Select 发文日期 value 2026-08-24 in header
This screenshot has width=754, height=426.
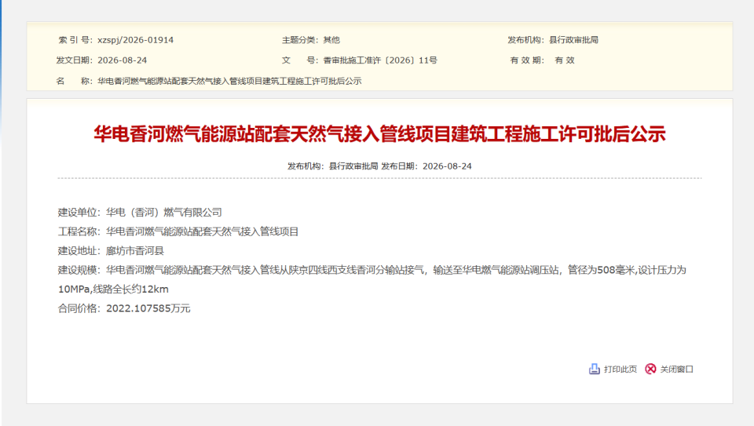(x=123, y=60)
